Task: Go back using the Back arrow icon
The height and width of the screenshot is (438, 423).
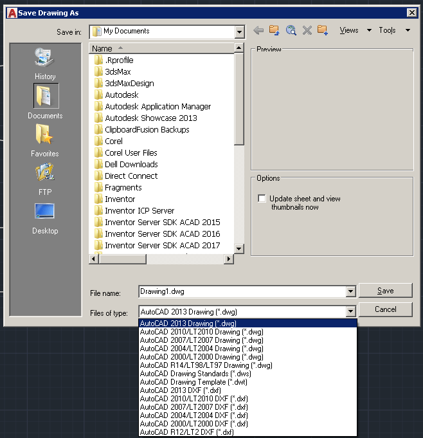Action: pyautogui.click(x=258, y=30)
